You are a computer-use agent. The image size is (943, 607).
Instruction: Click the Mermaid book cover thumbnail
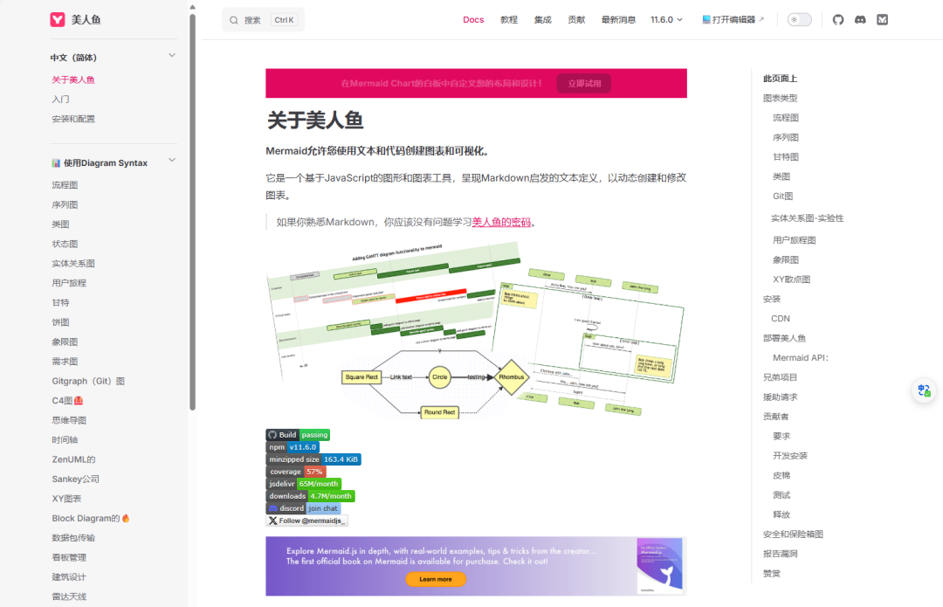660,565
